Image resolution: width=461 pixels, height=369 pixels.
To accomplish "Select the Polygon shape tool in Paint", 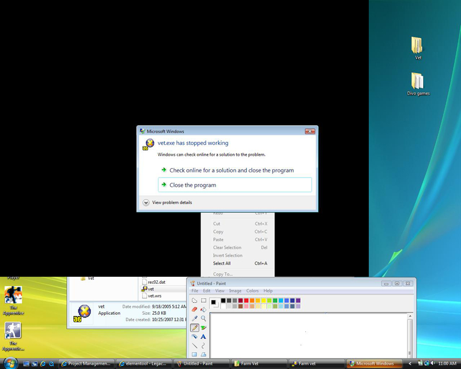I will (x=203, y=354).
